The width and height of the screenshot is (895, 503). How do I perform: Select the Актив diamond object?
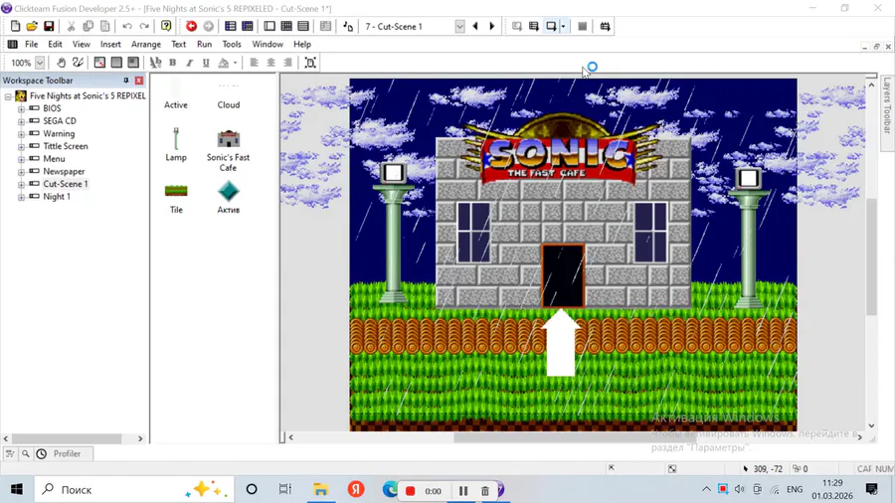(229, 191)
